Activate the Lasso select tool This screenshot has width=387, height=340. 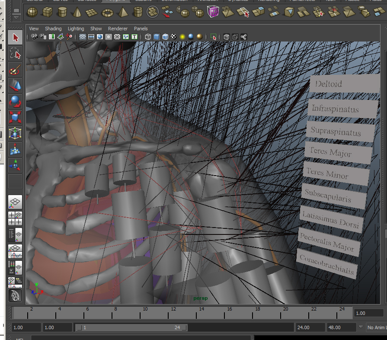point(15,54)
